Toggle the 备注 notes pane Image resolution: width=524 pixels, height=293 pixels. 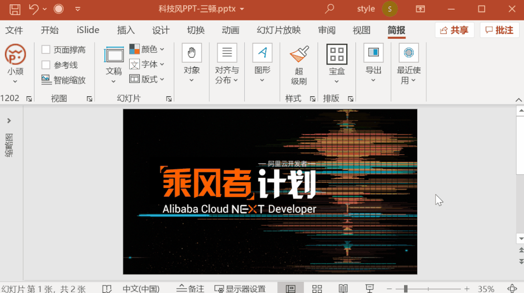[x=190, y=289]
